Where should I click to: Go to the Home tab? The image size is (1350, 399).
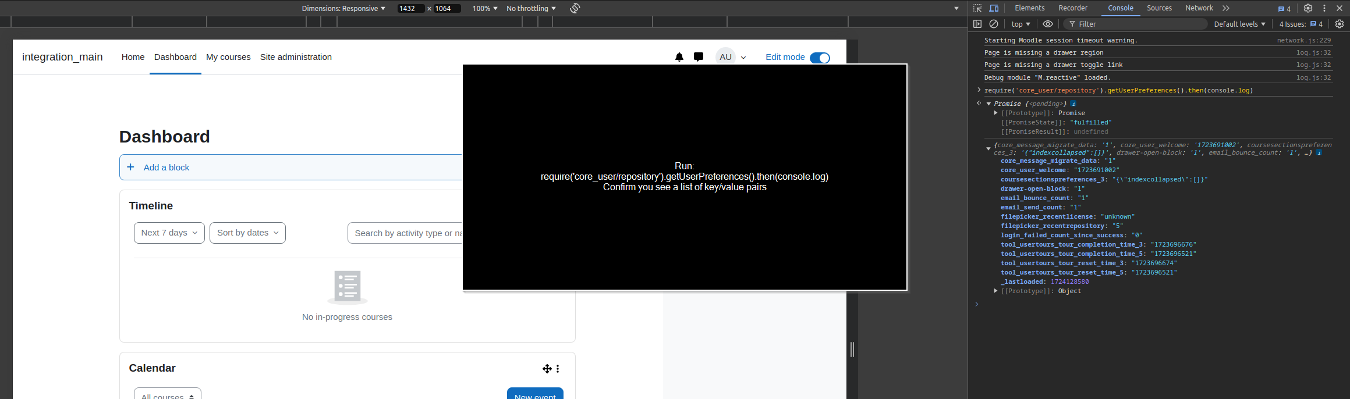pos(133,57)
